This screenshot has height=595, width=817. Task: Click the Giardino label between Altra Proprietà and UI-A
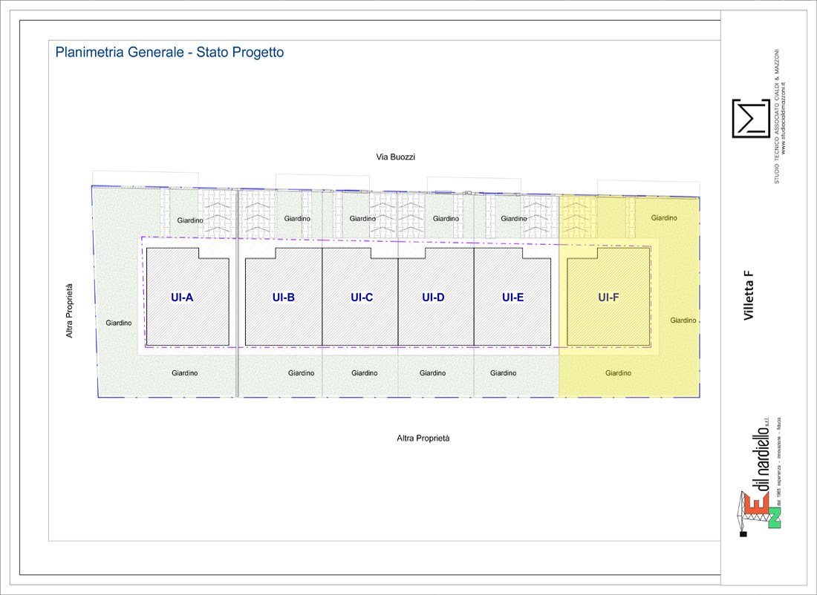coord(119,323)
